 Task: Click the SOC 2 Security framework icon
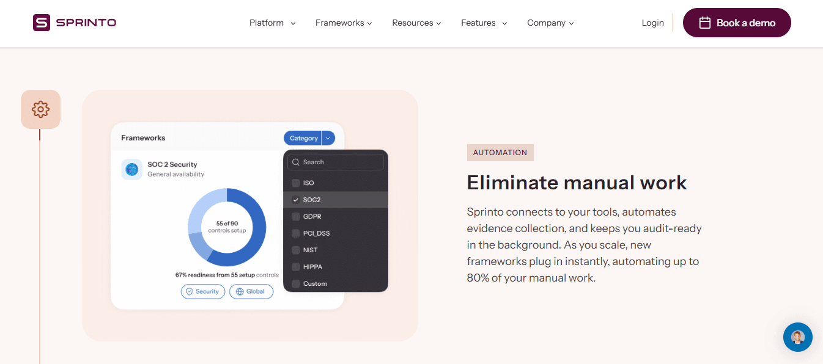(x=131, y=169)
